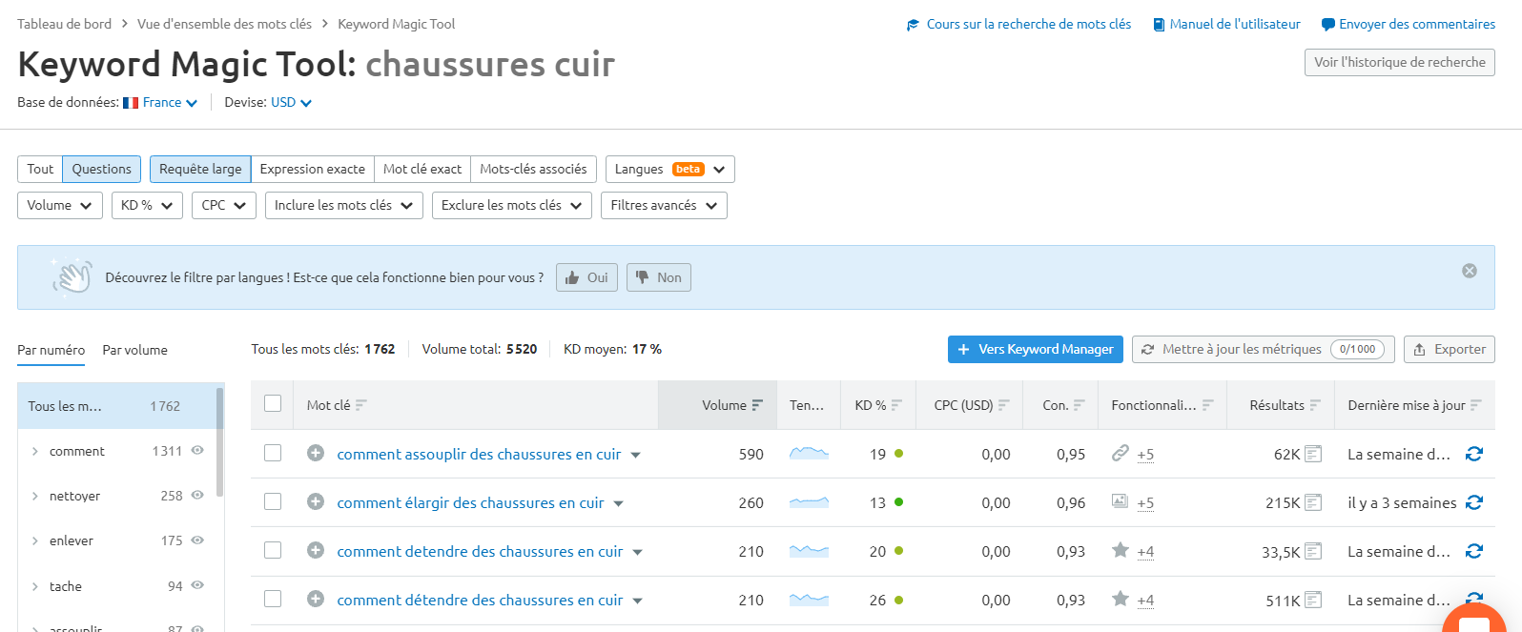Switch to 'Expression exacte' match type

click(313, 169)
